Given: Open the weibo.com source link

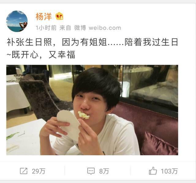Looking at the screenshot, I should (x=105, y=28).
